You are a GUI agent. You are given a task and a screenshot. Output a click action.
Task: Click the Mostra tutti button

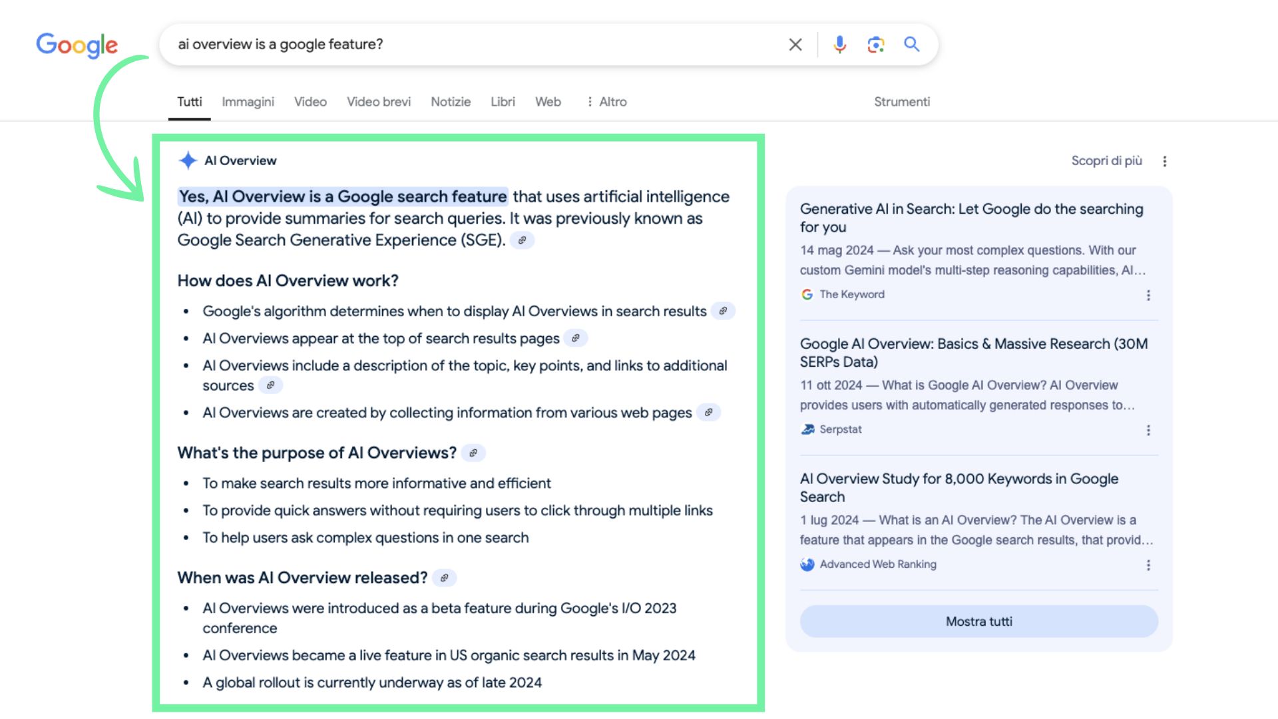(x=978, y=621)
